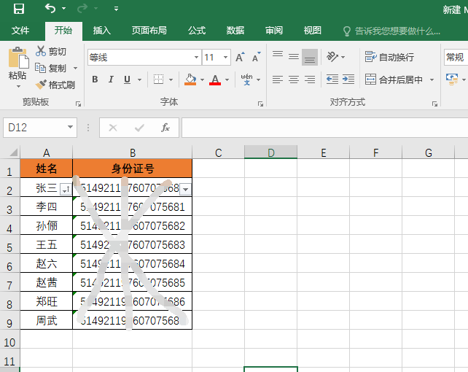Click the 粘贴 paste clipboard icon
The image size is (468, 372).
point(18,58)
